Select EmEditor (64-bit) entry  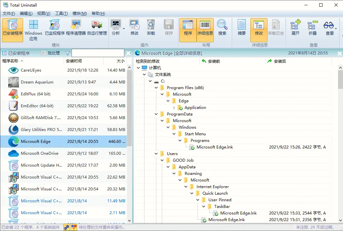pos(63,106)
